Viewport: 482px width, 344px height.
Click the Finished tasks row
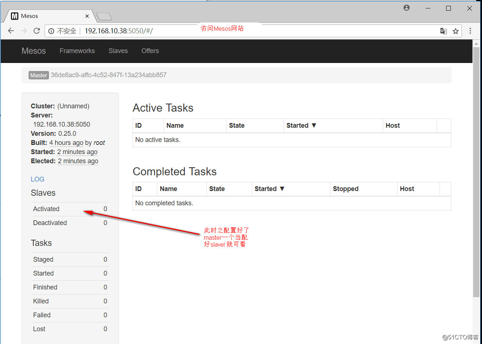click(70, 287)
